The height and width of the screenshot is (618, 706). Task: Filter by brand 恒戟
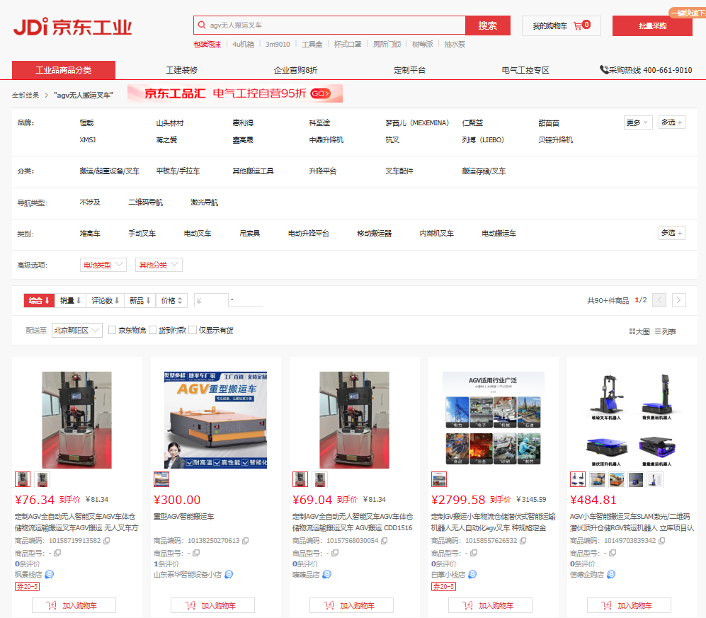pos(86,123)
